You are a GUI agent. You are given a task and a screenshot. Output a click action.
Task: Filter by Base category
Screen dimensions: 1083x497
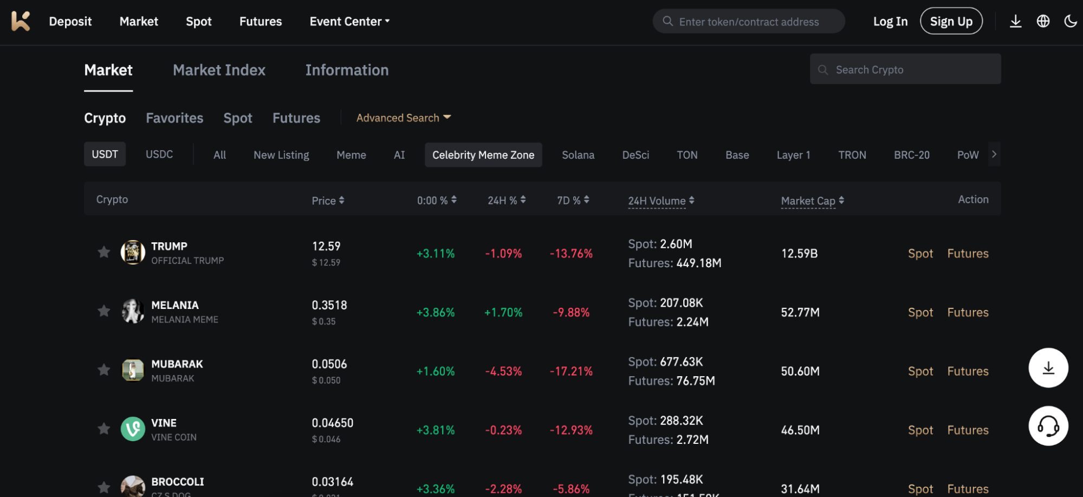pos(737,155)
